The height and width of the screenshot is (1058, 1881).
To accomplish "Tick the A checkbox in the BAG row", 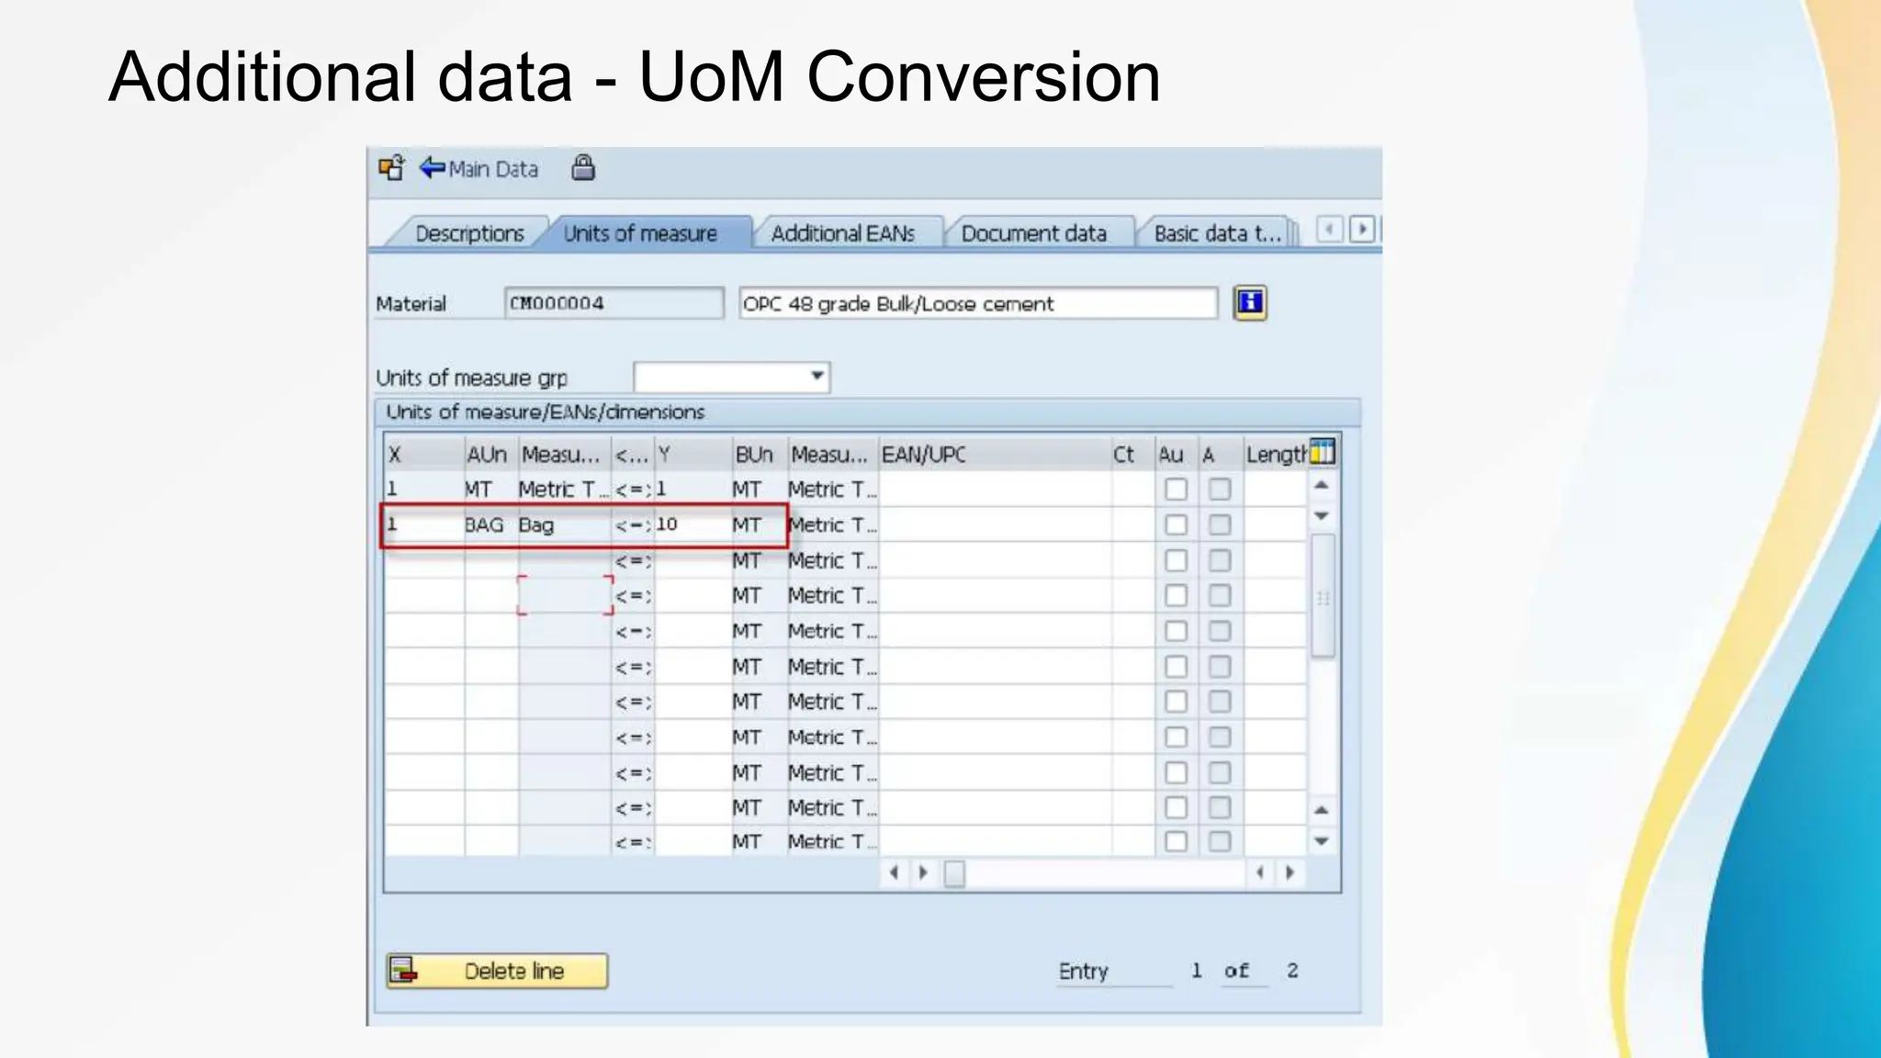I will pyautogui.click(x=1220, y=525).
